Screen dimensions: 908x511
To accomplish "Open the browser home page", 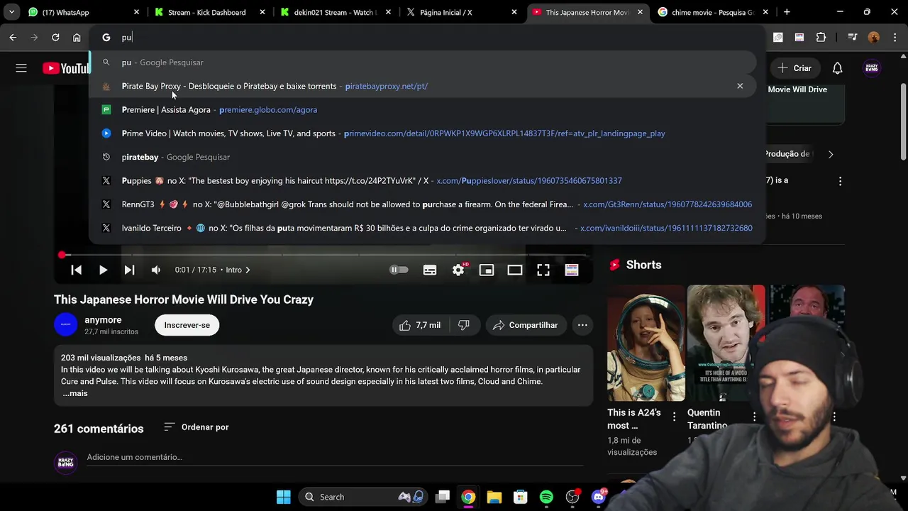I will [x=77, y=38].
